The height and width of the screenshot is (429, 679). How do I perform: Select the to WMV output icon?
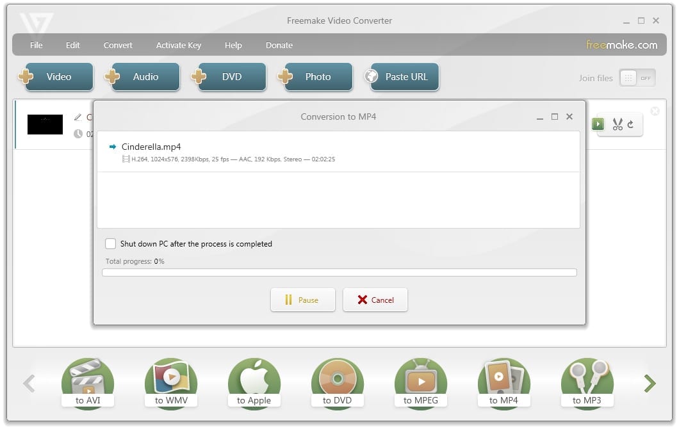pos(170,383)
